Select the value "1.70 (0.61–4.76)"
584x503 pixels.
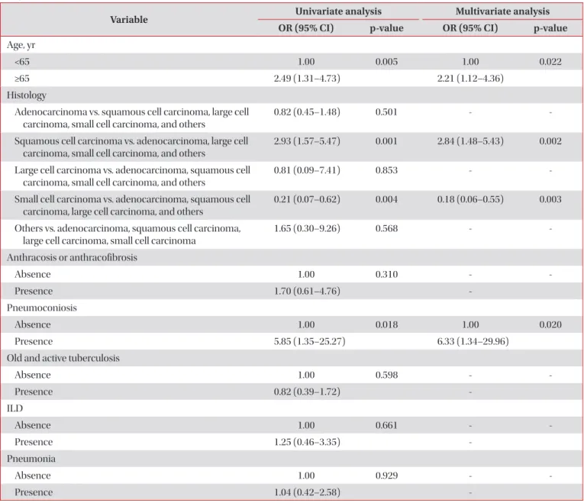pos(307,291)
